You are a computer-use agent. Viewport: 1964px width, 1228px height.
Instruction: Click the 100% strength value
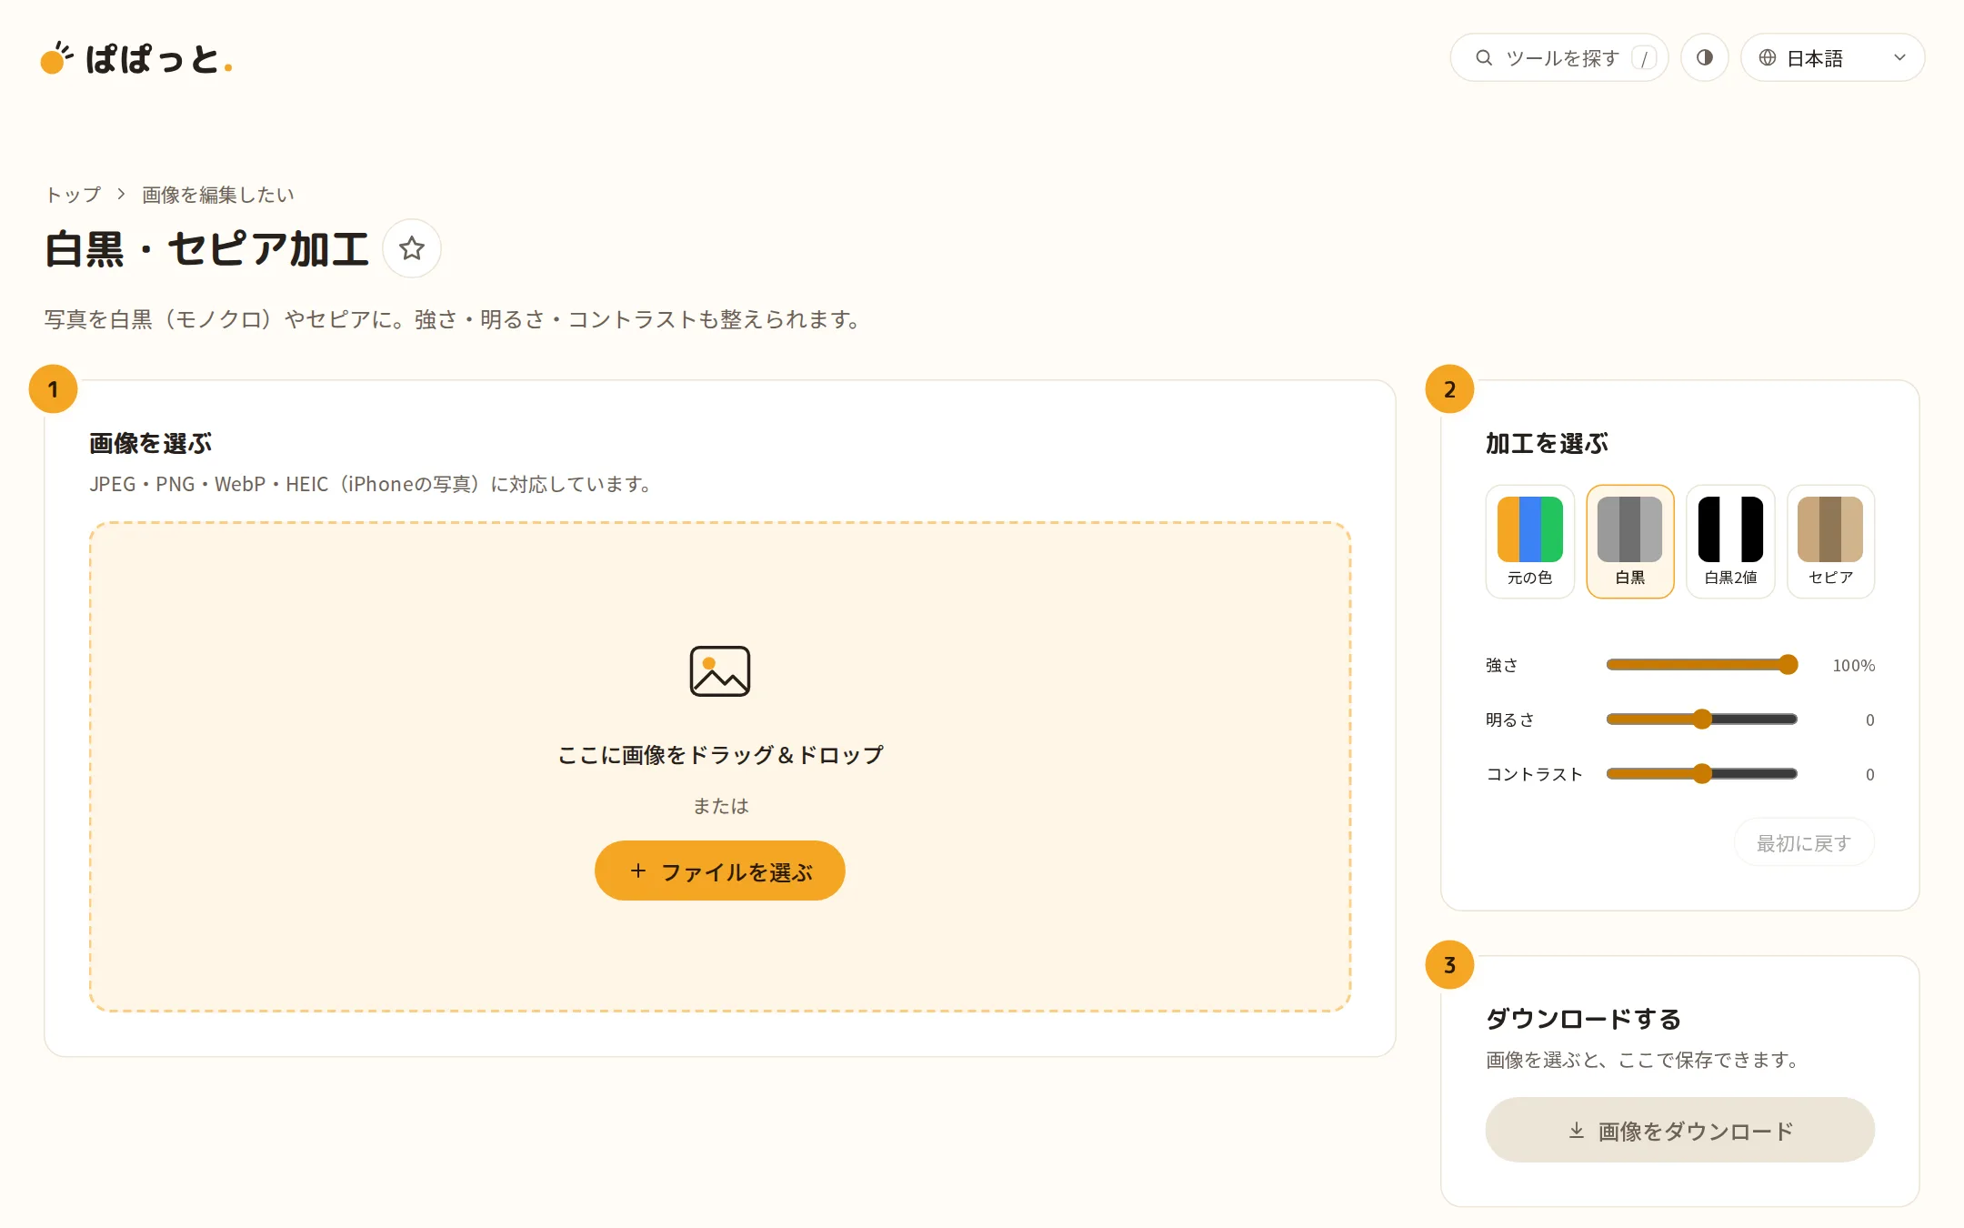[1853, 665]
